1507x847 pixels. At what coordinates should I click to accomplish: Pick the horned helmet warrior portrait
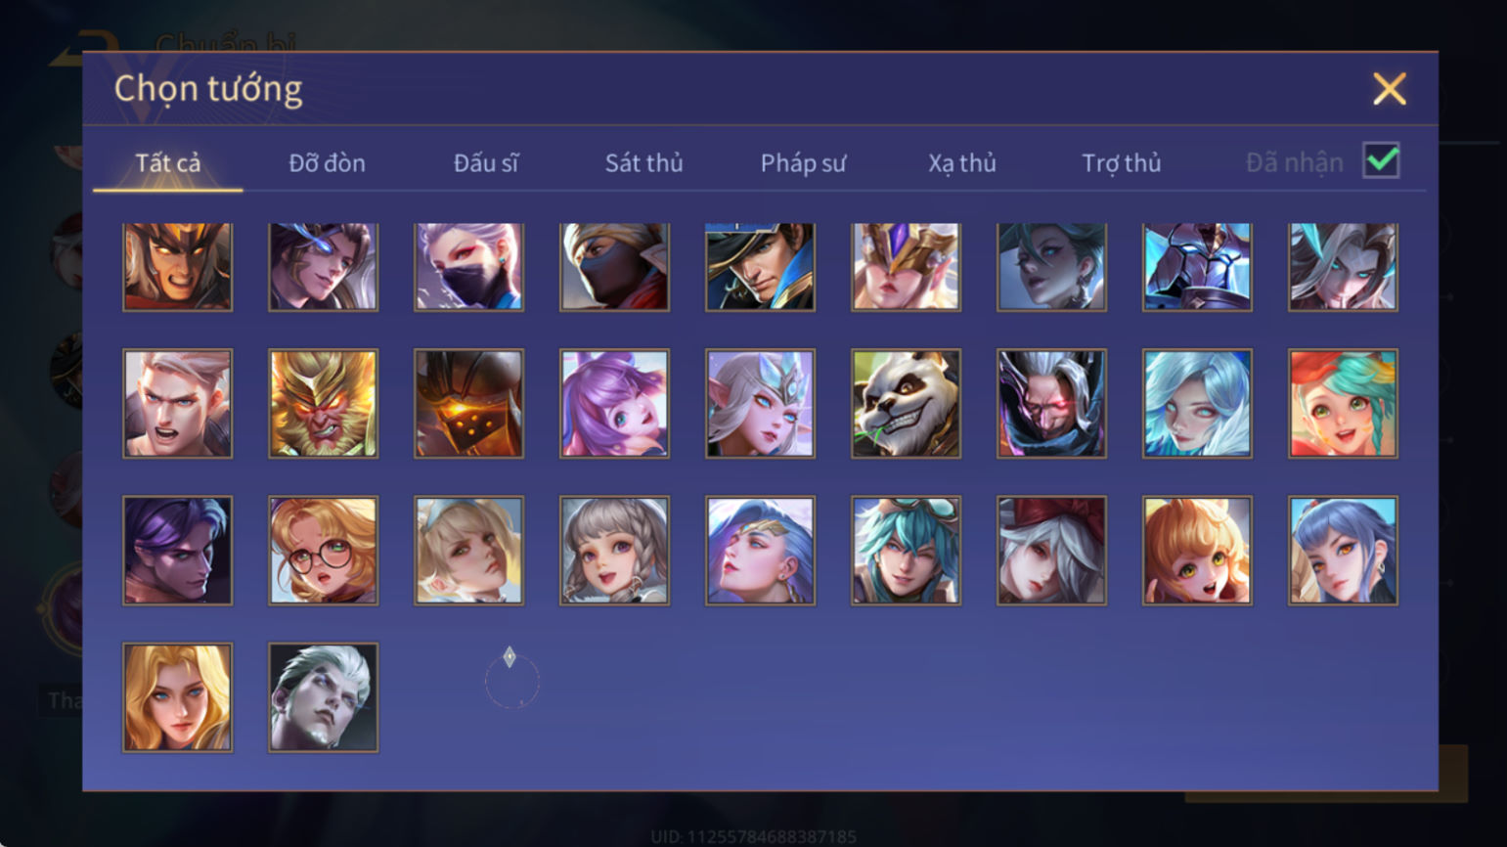(x=177, y=267)
